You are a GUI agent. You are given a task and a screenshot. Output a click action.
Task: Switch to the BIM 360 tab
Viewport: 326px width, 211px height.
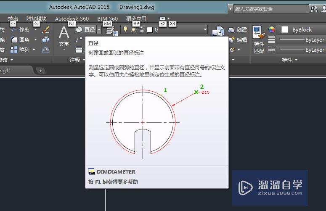click(x=108, y=18)
